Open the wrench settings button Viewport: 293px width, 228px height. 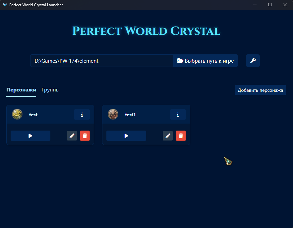(253, 61)
